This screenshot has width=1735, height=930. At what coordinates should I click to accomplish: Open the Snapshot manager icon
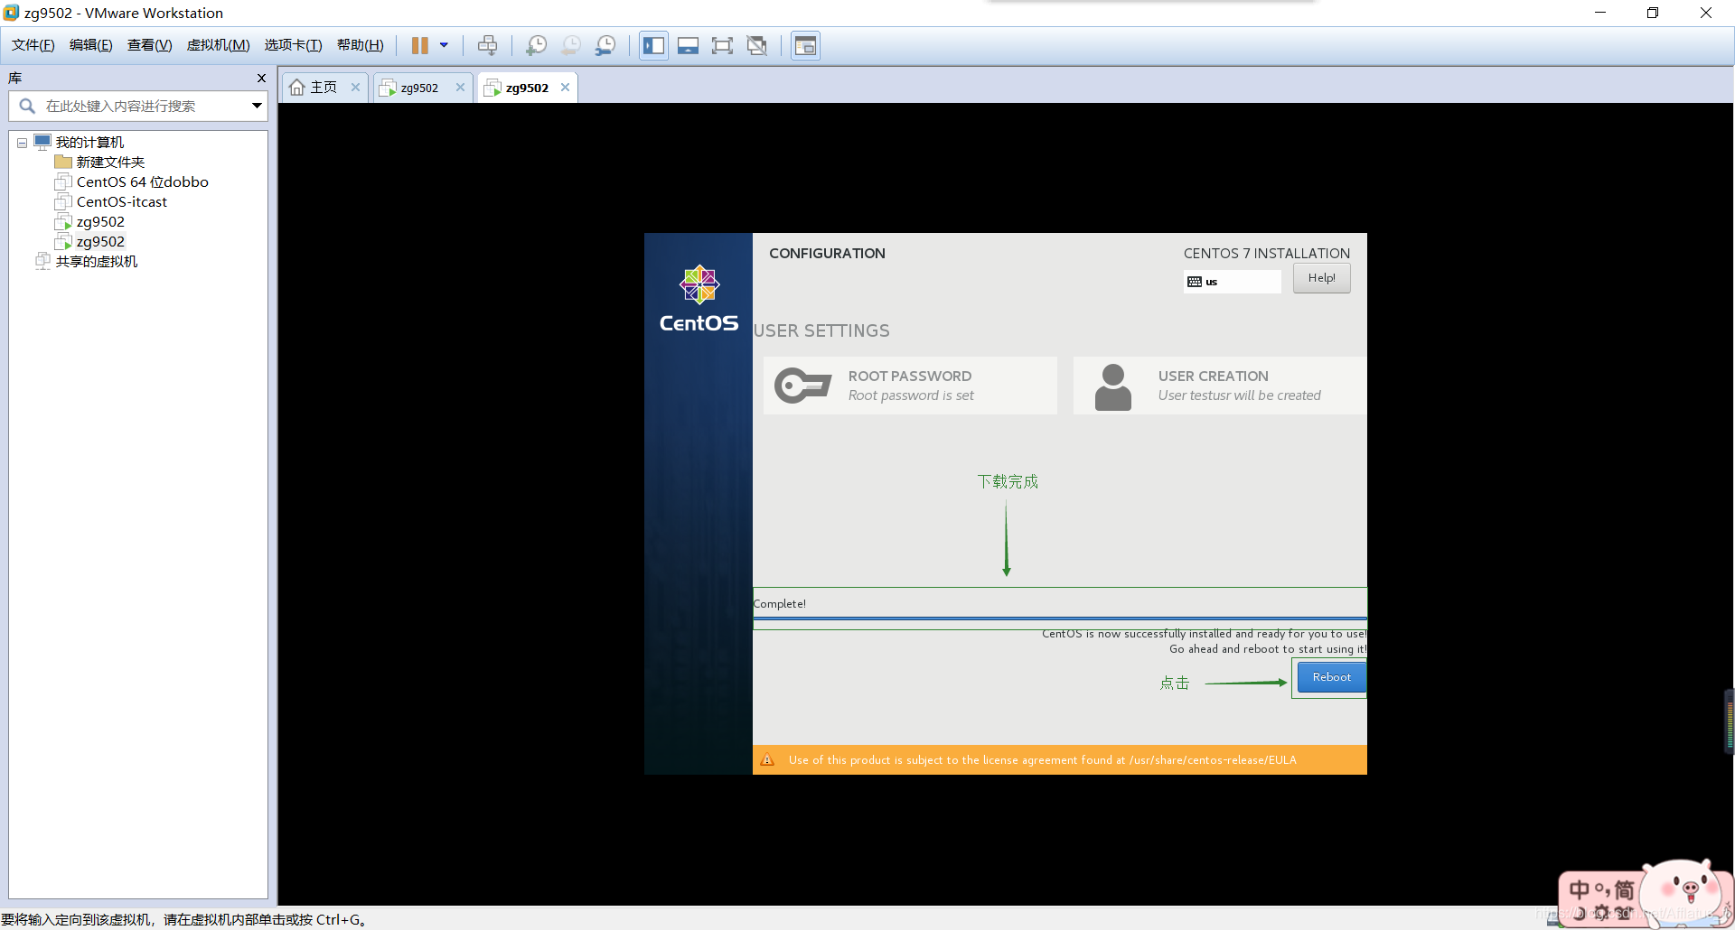pyautogui.click(x=605, y=45)
